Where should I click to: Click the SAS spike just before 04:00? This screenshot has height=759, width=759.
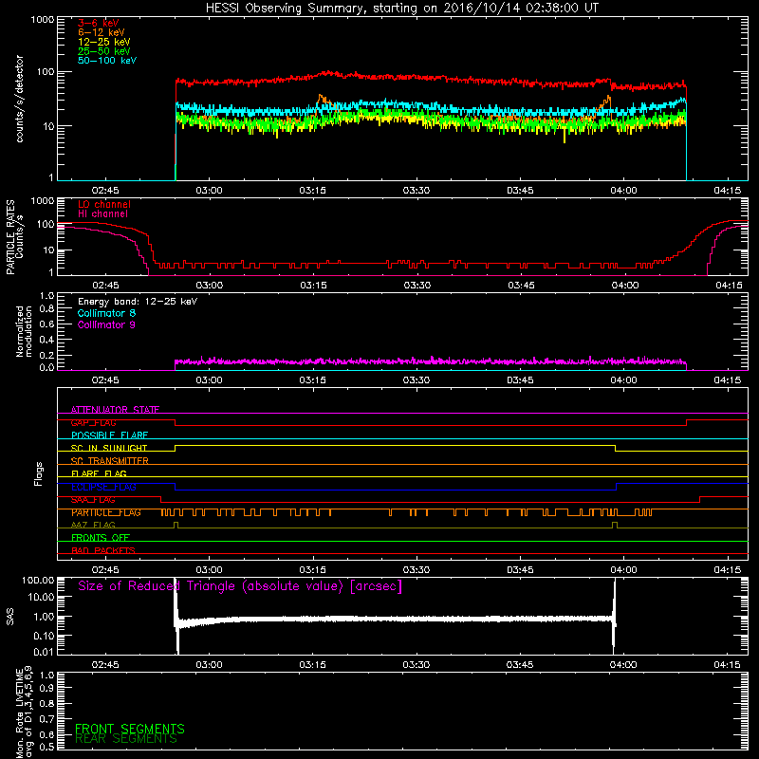click(x=614, y=614)
